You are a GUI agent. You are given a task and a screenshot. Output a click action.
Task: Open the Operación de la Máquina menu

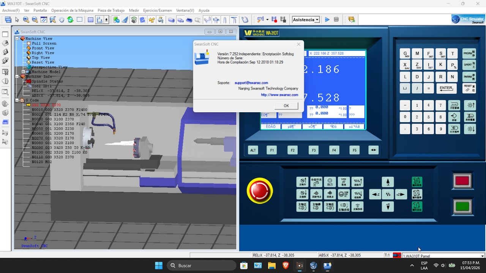[72, 11]
